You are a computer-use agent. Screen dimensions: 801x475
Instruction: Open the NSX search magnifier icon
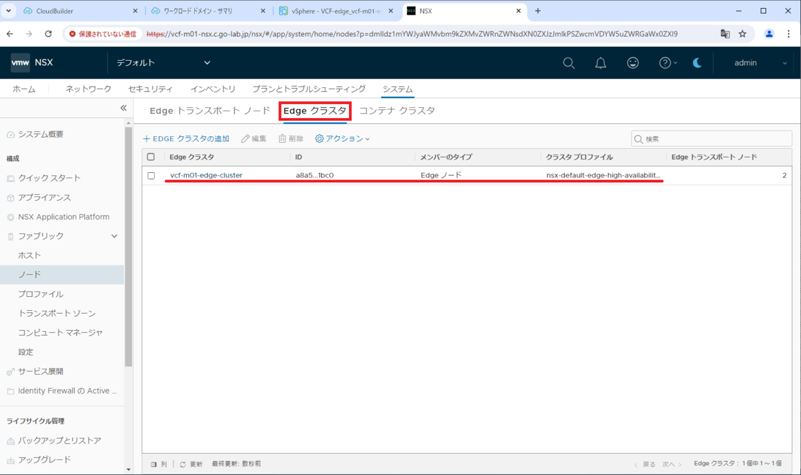pos(569,63)
